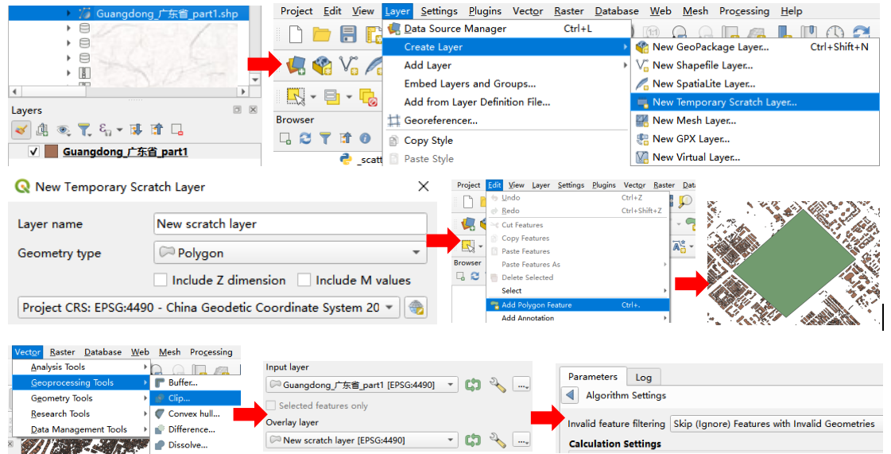Click the New Shapefile Layer toolbar icon
891x454 pixels.
coord(348,64)
